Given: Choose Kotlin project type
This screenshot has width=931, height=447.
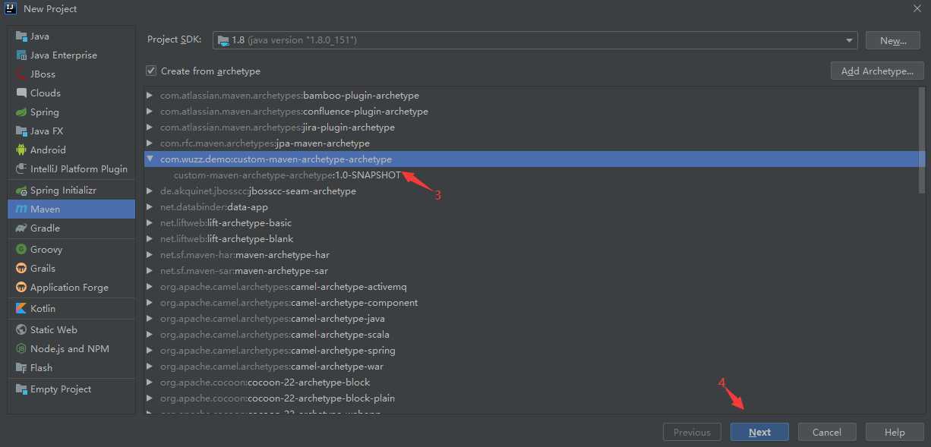Looking at the screenshot, I should click(71, 309).
